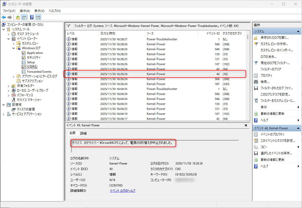Refresh the log with the 最新の情報に更新 icon

point(256,114)
